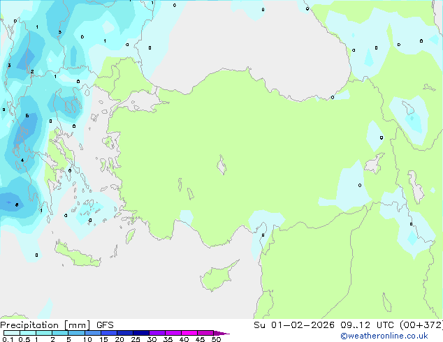Click the map value "4" near the Ionian coast
The height and width of the screenshot is (342, 443).
pos(22,161)
